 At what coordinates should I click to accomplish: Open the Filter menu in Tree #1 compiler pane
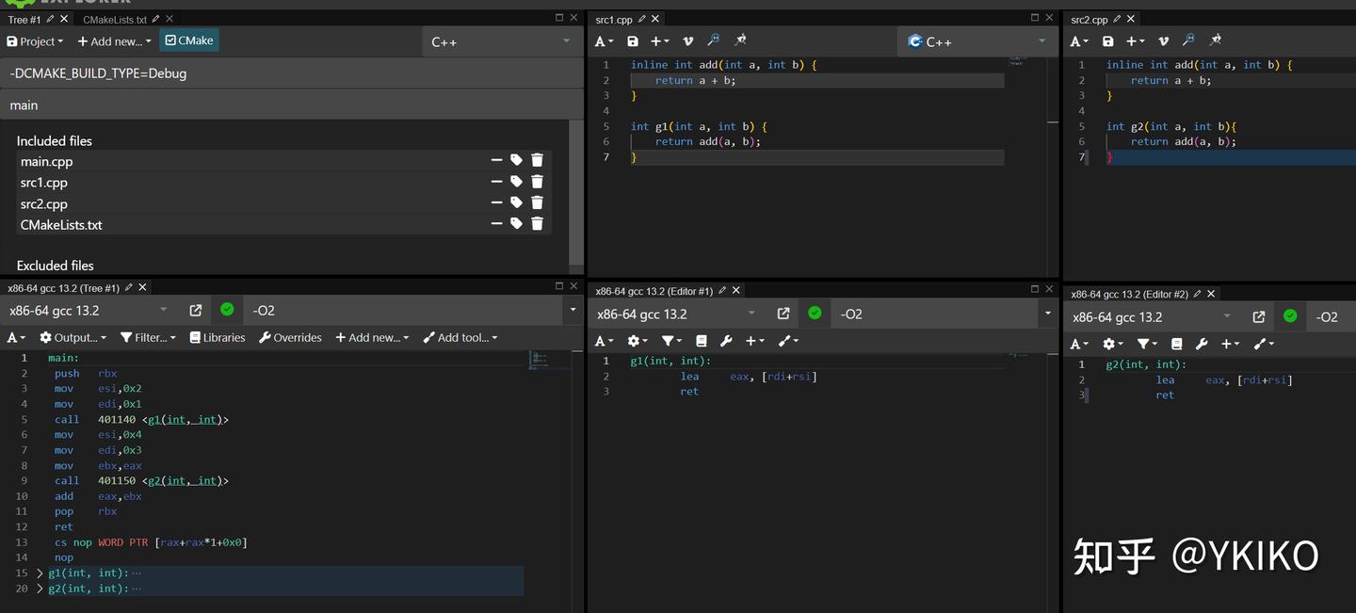tap(148, 337)
